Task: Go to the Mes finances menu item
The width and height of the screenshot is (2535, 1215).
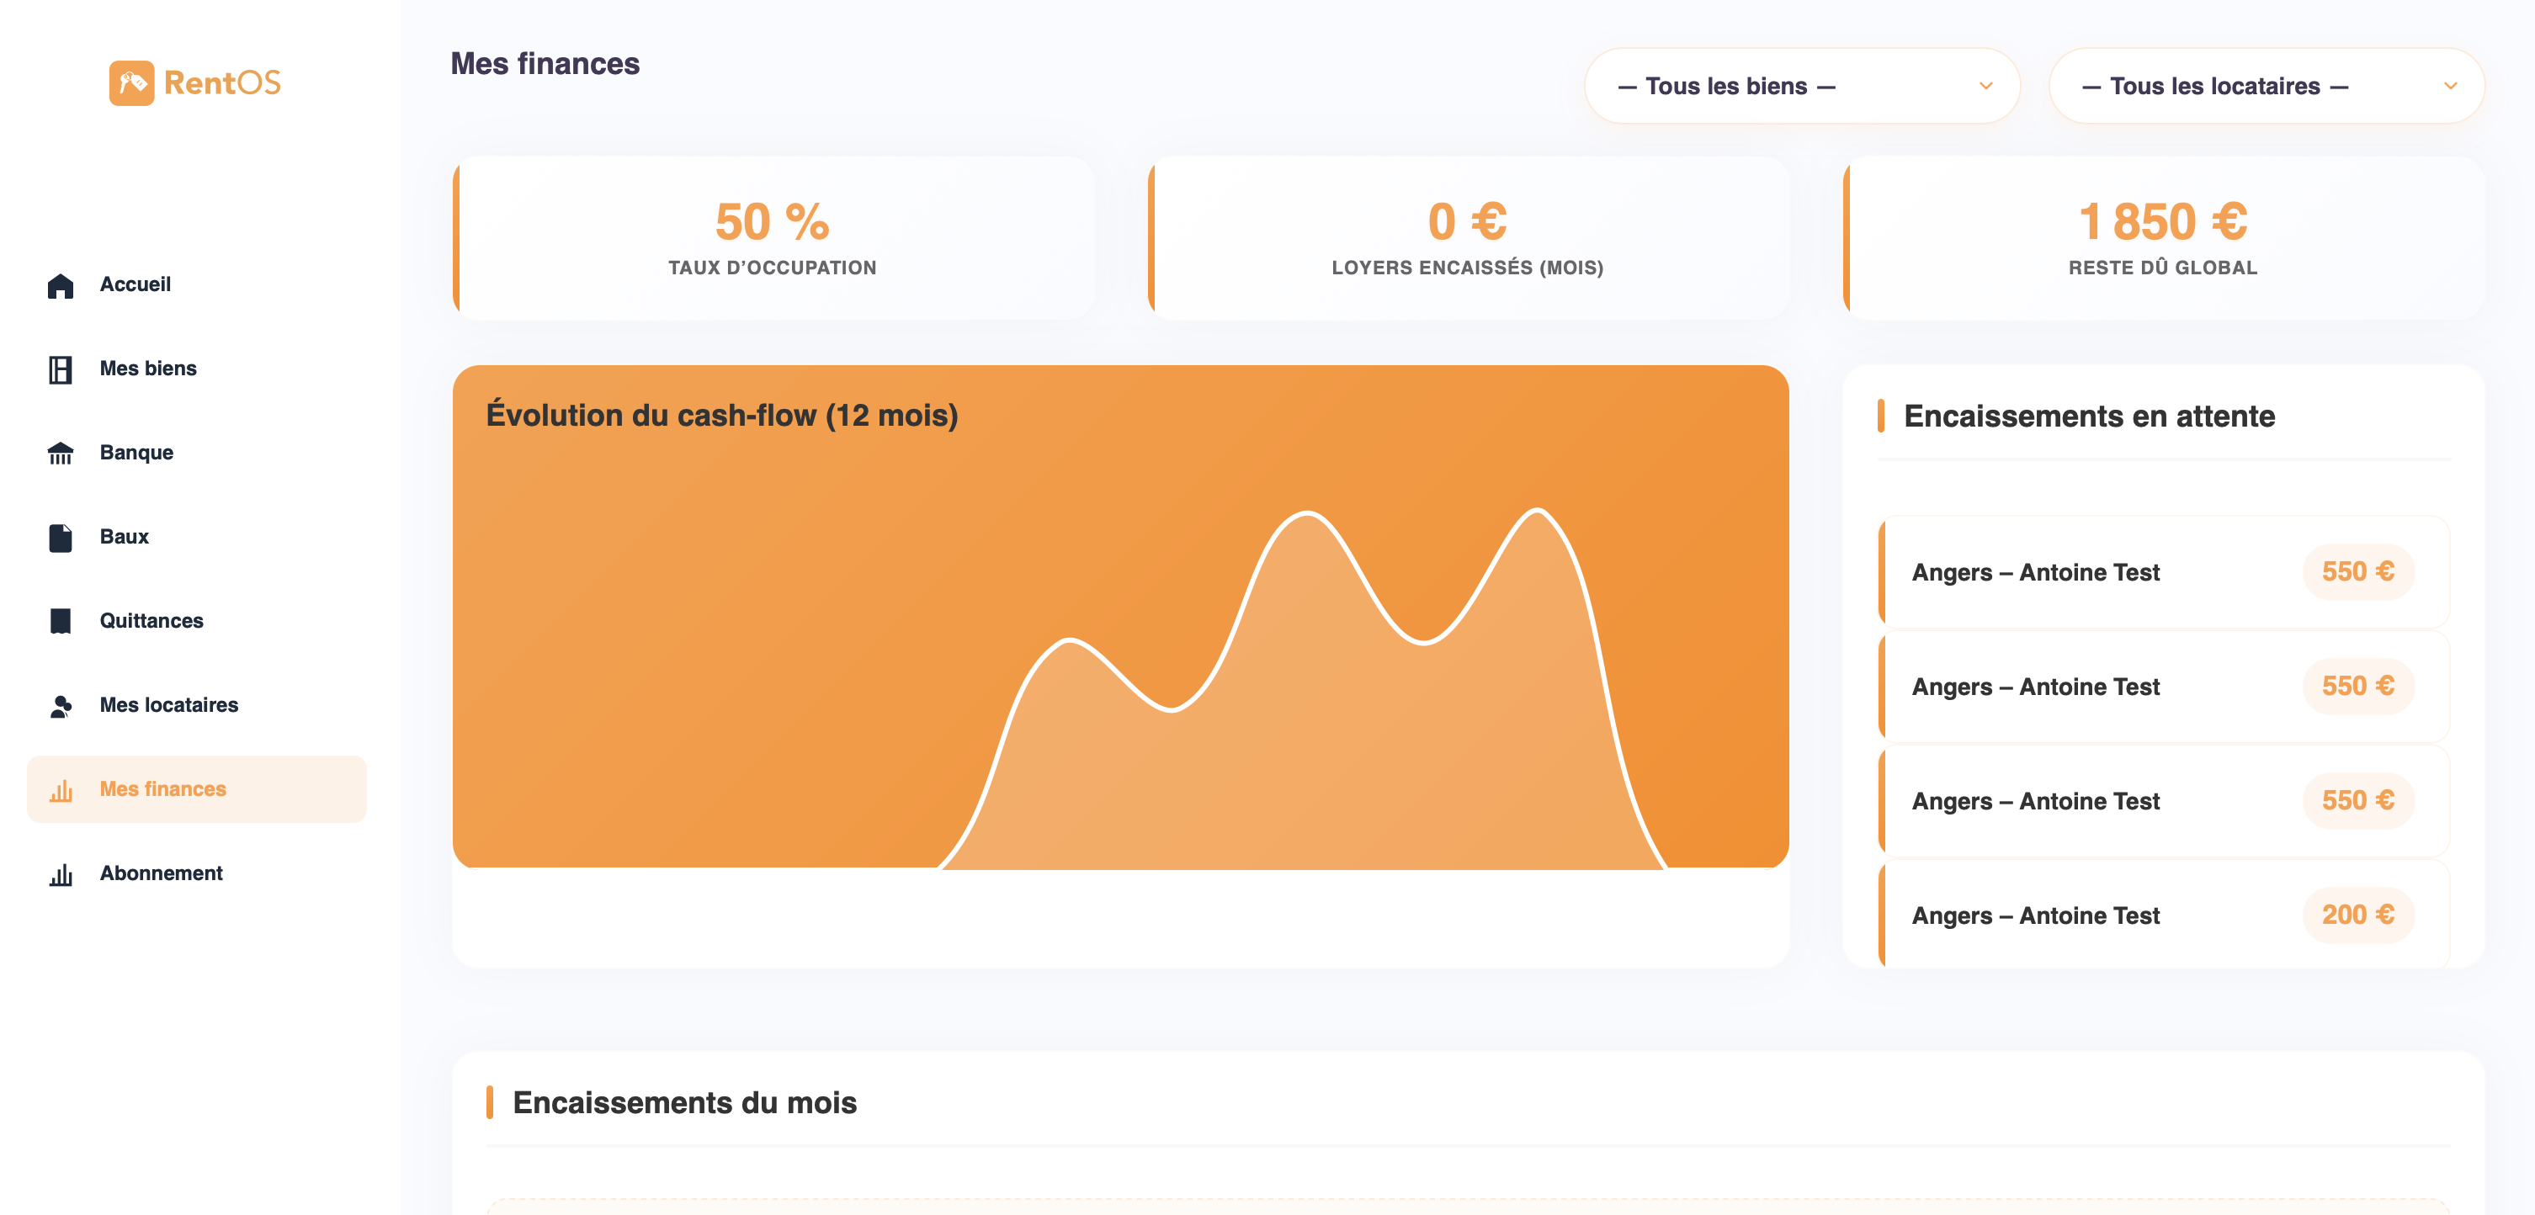Action: [x=162, y=789]
